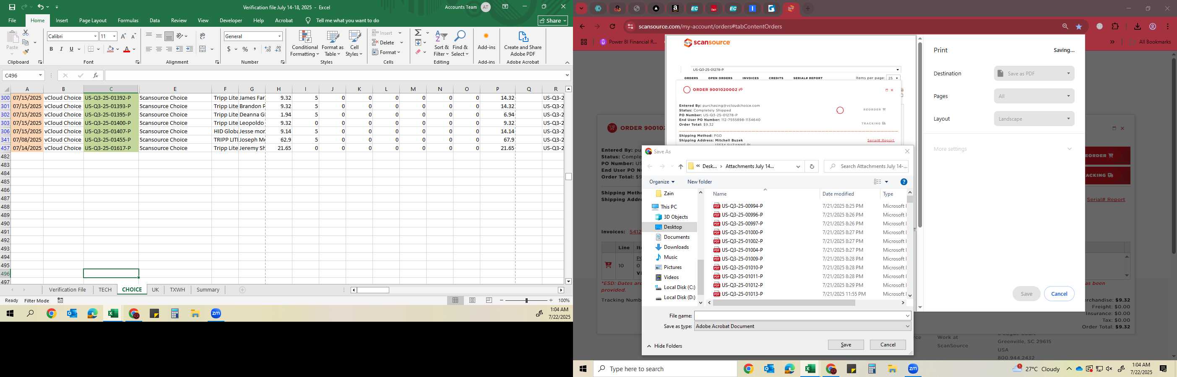Open Sort & Filter in Editing group
The height and width of the screenshot is (377, 1177).
coord(441,44)
